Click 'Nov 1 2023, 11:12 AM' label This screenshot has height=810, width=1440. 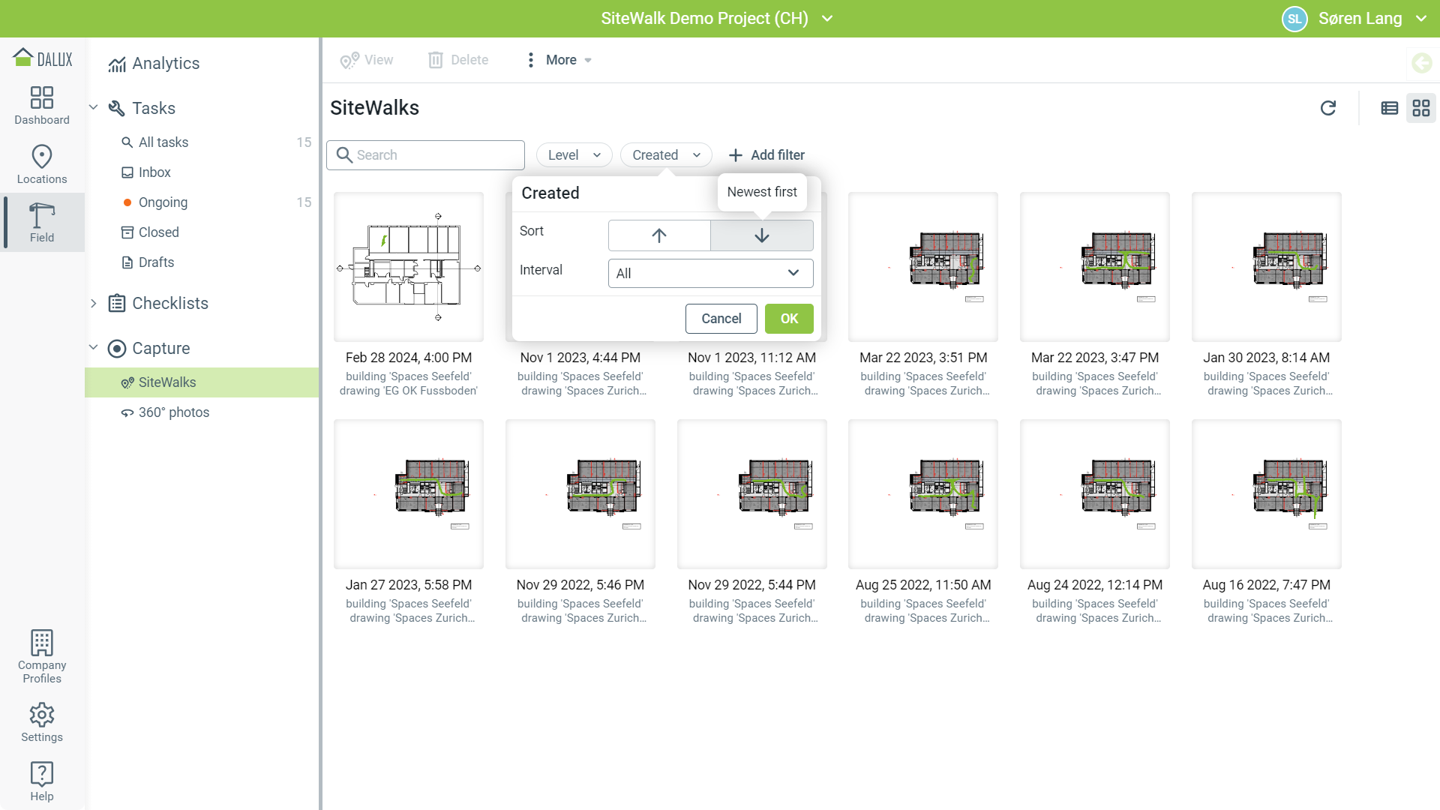point(752,358)
